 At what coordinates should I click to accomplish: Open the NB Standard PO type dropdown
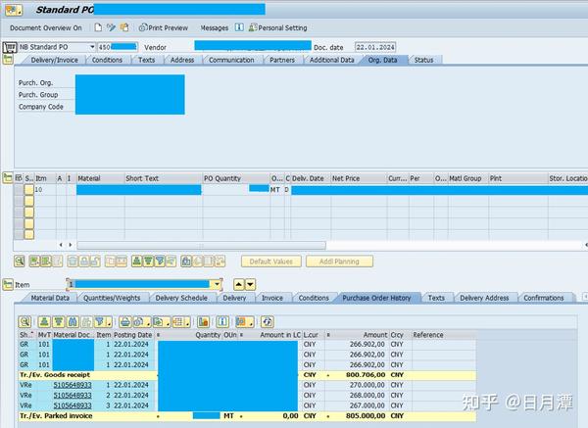pyautogui.click(x=92, y=47)
